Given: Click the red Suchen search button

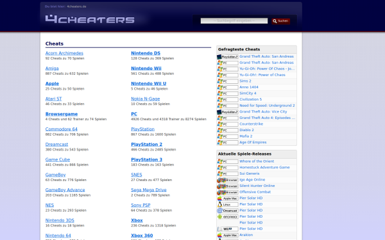Looking at the screenshot, I should click(x=280, y=21).
